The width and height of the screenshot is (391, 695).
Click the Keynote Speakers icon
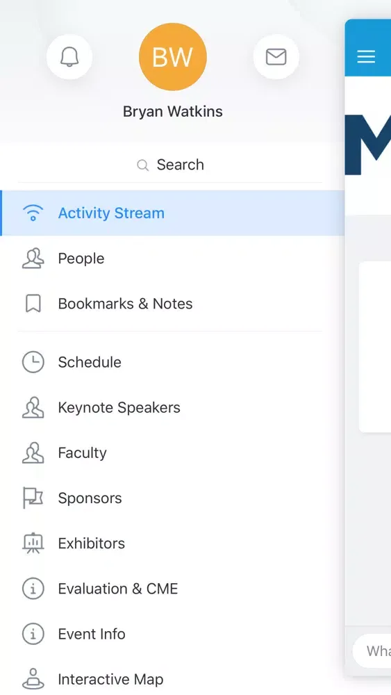tap(33, 407)
